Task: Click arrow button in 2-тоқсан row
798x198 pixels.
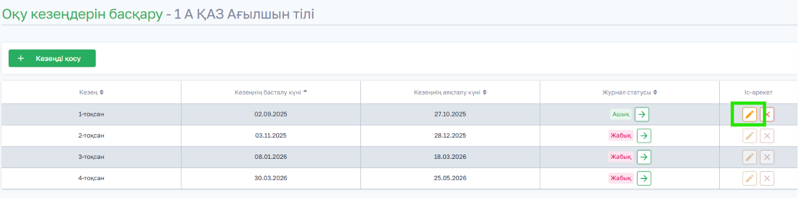Action: 644,135
